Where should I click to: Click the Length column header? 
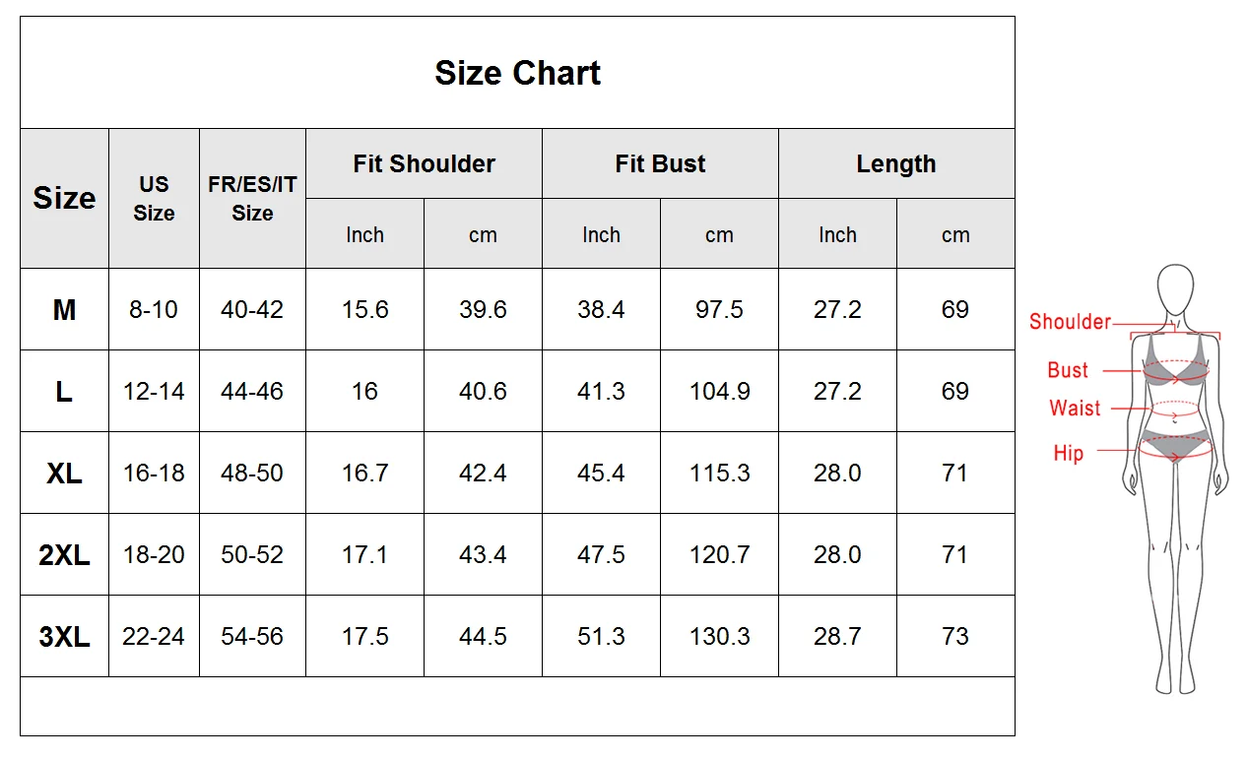896,163
